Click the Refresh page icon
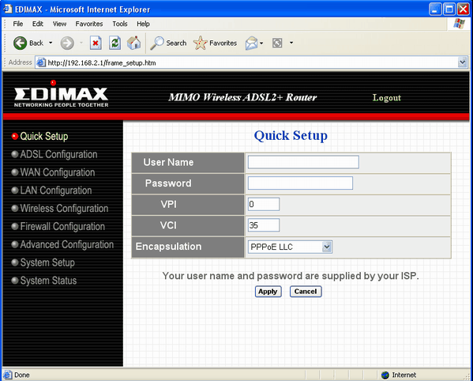The image size is (473, 381). tap(115, 43)
